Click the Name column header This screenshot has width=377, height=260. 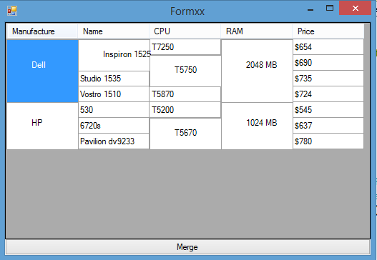pos(114,31)
